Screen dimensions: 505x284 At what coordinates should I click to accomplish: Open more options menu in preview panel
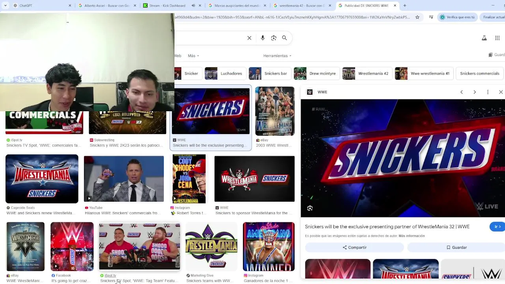488,92
